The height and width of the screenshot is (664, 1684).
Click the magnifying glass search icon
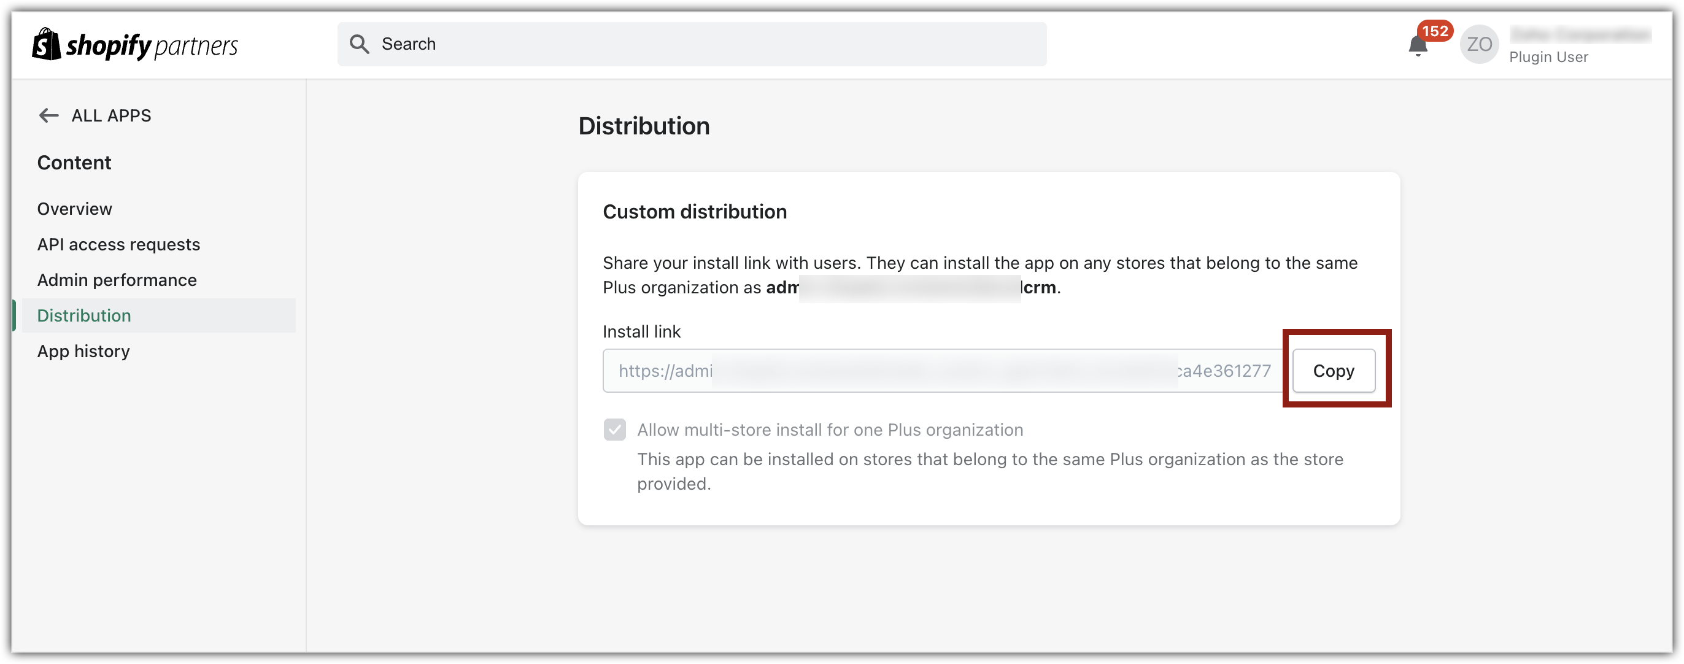click(359, 44)
